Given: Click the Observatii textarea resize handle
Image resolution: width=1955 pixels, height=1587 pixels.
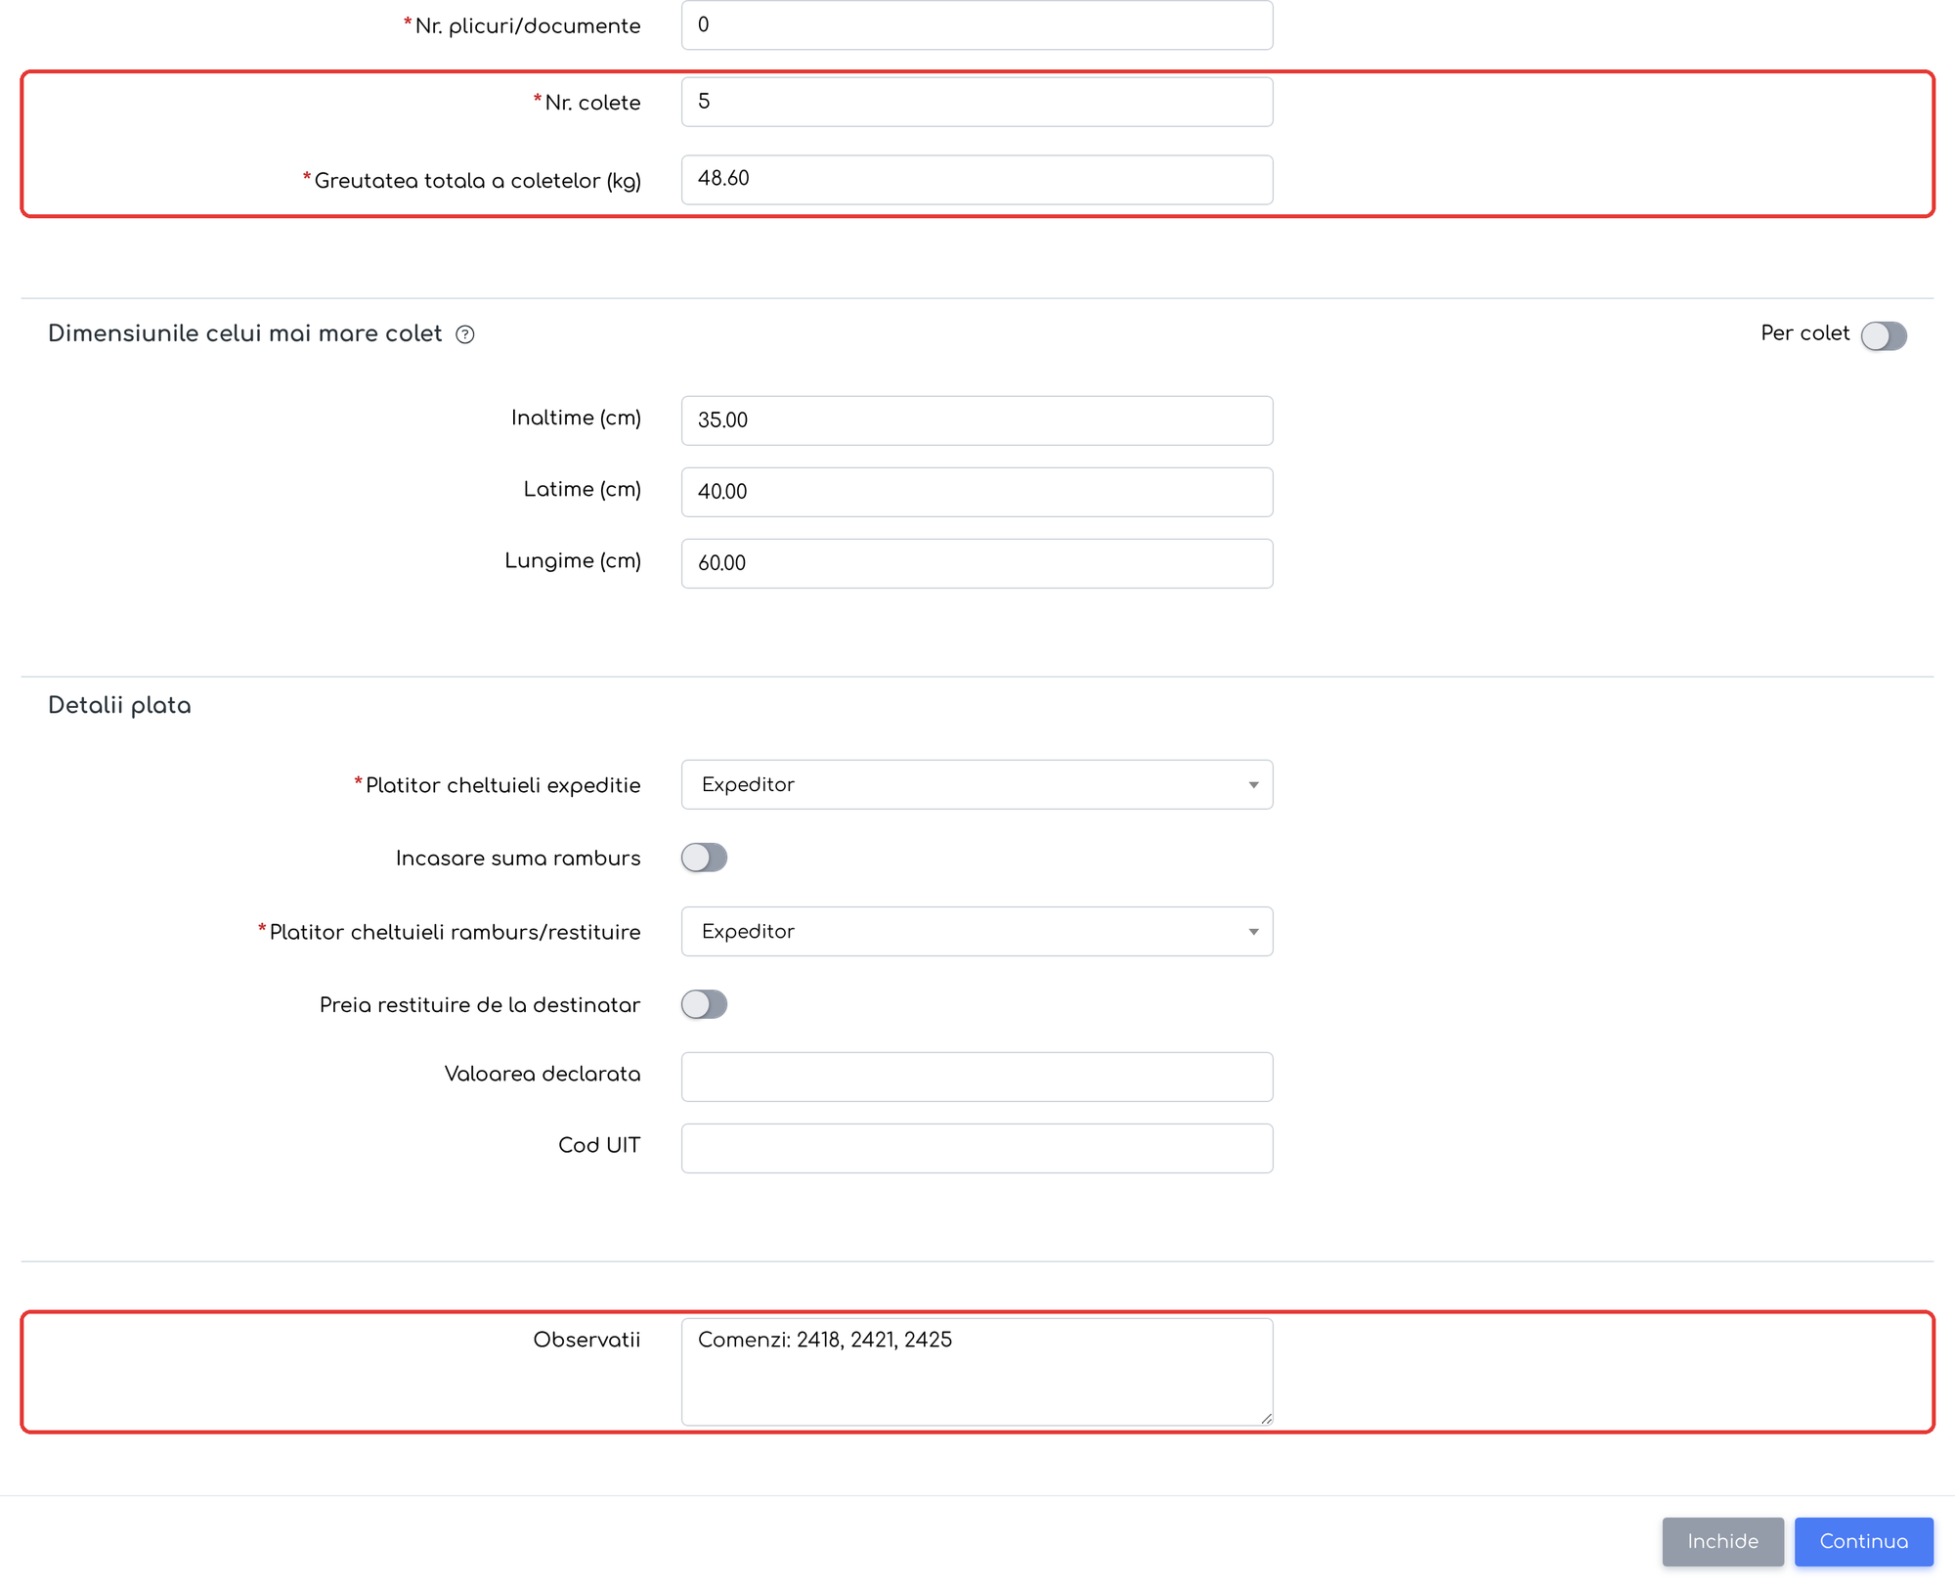Looking at the screenshot, I should click(1266, 1418).
